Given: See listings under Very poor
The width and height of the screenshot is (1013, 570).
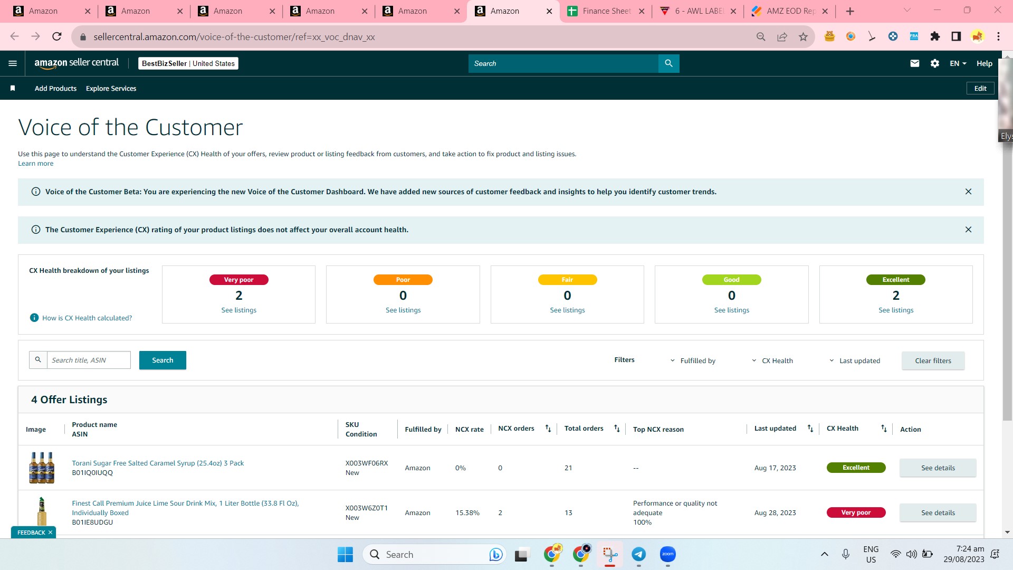Looking at the screenshot, I should click(x=238, y=310).
